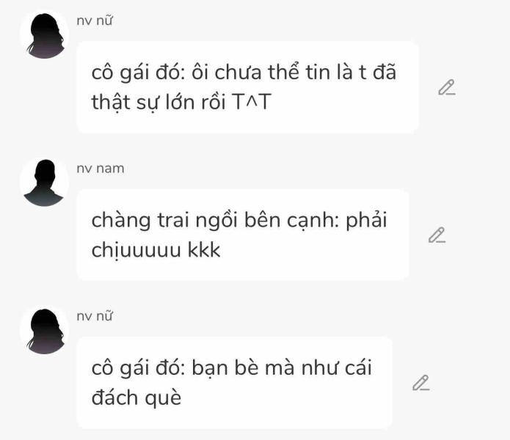Open the last nv nữ female avatar
The image size is (510, 440).
[45, 331]
